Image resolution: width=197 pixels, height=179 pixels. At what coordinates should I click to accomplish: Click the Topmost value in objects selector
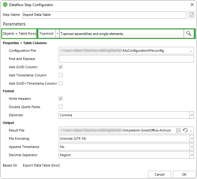(x=47, y=33)
